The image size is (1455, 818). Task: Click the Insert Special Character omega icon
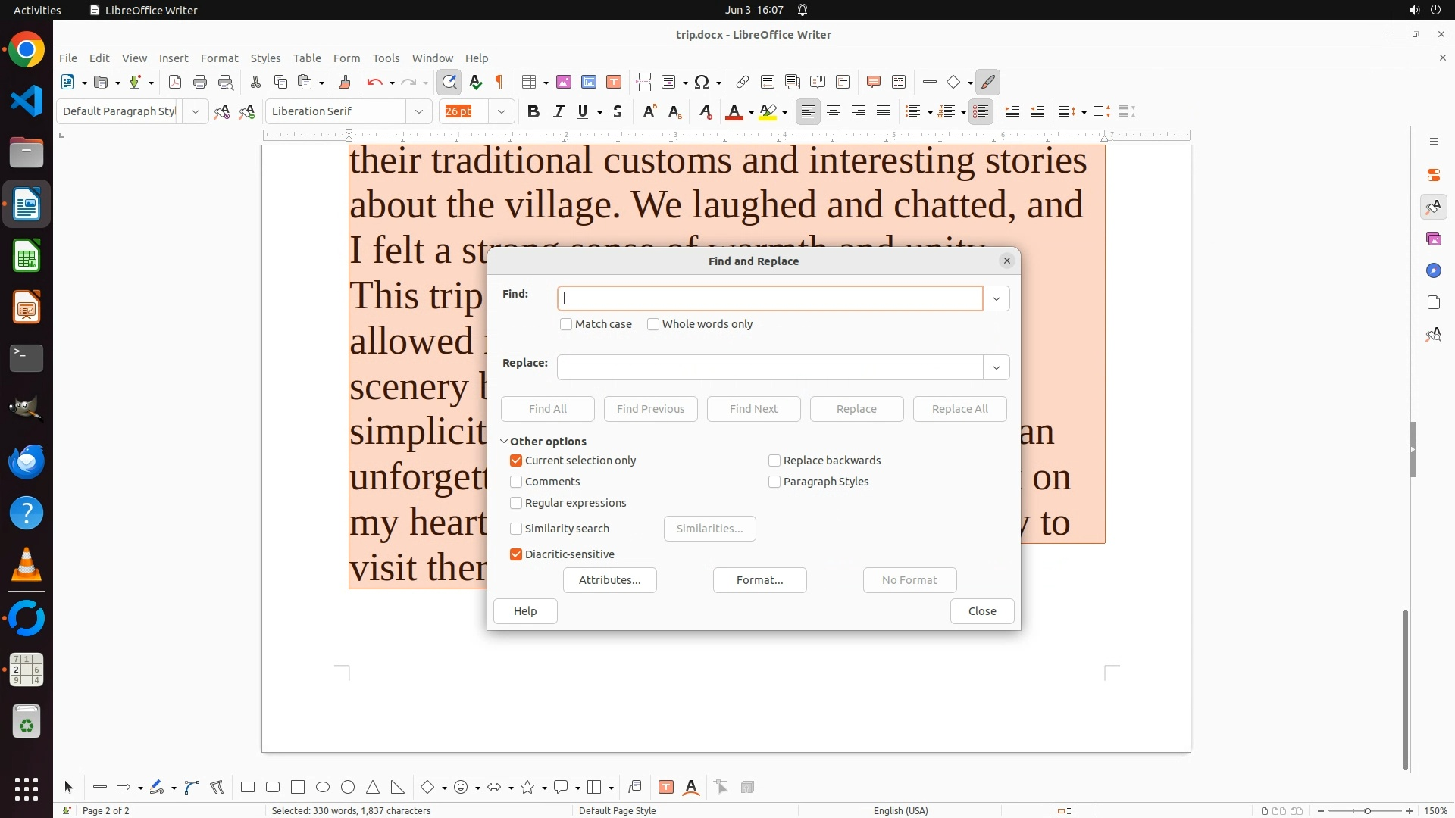click(x=702, y=82)
